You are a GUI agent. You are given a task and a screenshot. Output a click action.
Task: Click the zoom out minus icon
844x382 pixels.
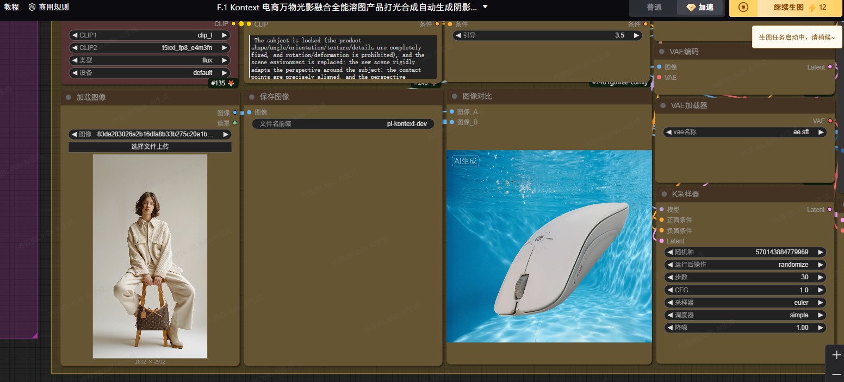coord(836,374)
